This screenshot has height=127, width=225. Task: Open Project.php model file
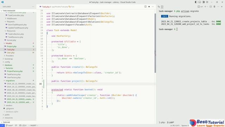[12, 47]
